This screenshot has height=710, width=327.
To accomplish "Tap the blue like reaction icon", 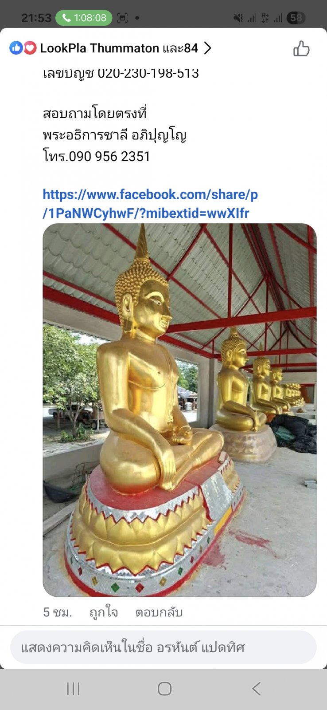I will [16, 48].
